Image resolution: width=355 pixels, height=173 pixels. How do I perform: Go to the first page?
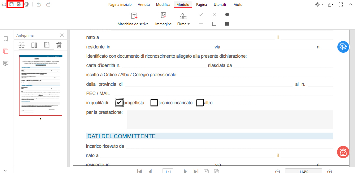pos(140,171)
